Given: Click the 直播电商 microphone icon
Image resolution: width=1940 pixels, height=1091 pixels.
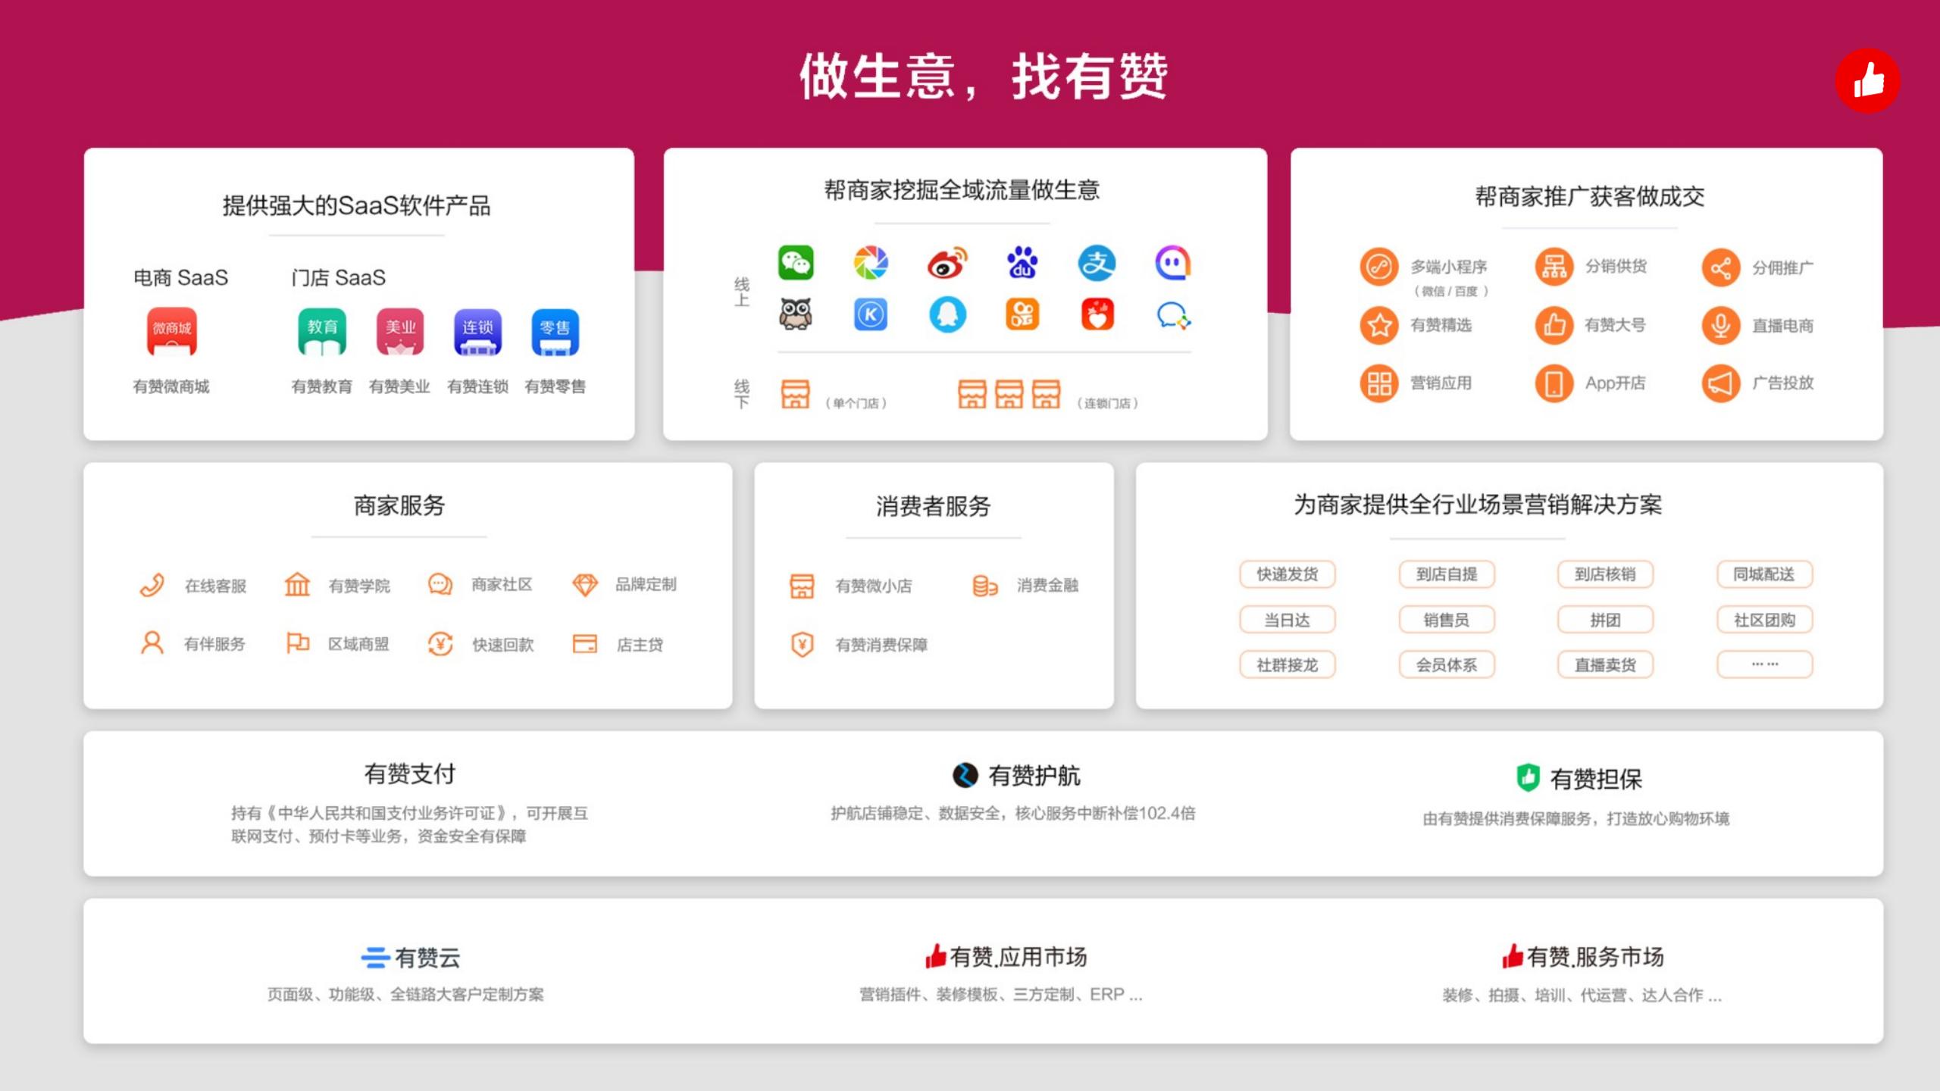Looking at the screenshot, I should [x=1720, y=326].
